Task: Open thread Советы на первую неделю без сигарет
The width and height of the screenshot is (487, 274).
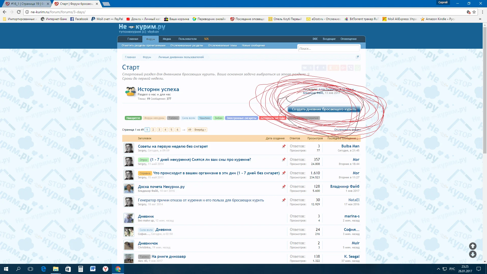Action: 173,146
